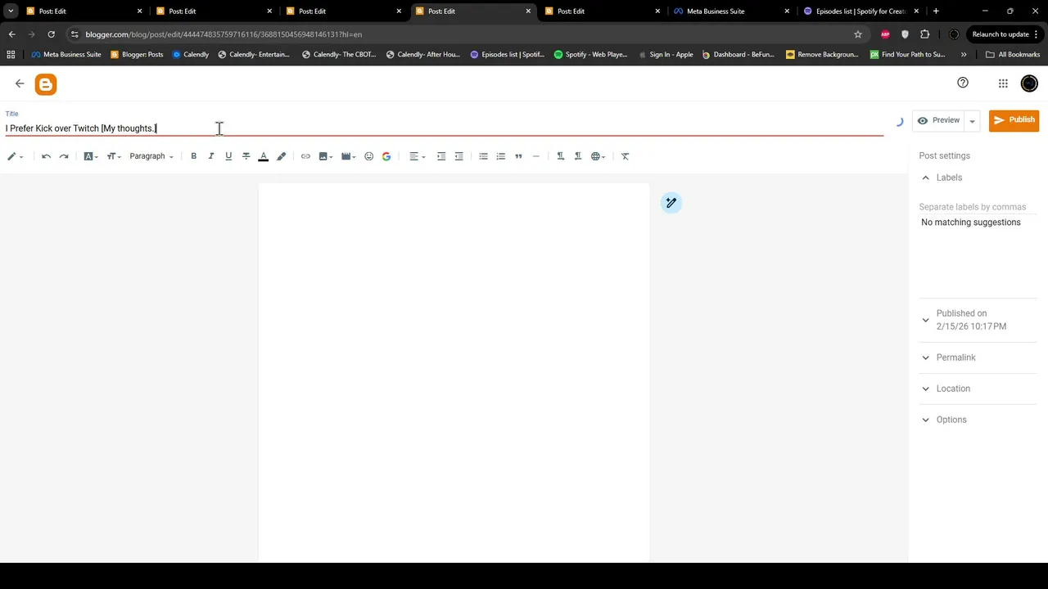Open the insert image dropdown
The height and width of the screenshot is (589, 1048).
pyautogui.click(x=326, y=156)
